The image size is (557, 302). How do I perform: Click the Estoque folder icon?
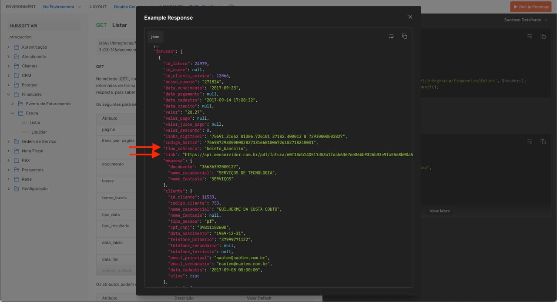[x=17, y=85]
